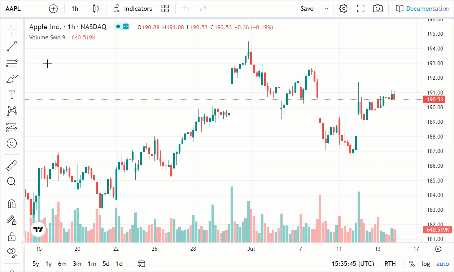Open the Indicators dialog
Image resolution: width=454 pixels, height=272 pixels.
tap(132, 9)
